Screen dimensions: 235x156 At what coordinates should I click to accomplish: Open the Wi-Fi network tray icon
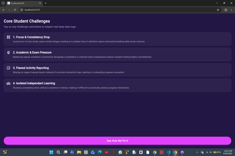click(207, 152)
